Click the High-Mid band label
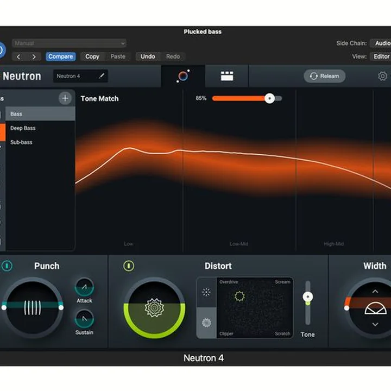Screen dimensions: 391x391 (x=333, y=244)
